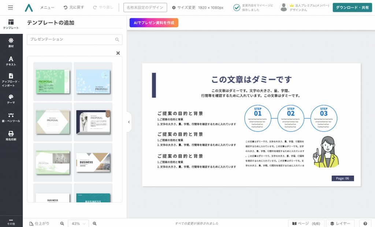Open the 素材 materials panel

click(11, 42)
